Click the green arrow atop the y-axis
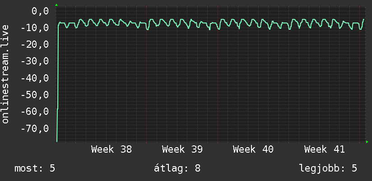 click(56, 5)
